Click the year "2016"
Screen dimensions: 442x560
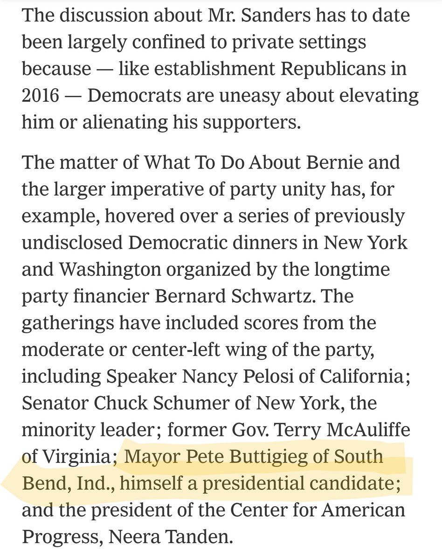41,96
